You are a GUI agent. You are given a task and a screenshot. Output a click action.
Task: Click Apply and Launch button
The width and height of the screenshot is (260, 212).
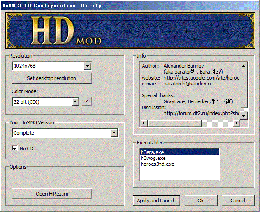tap(157, 201)
